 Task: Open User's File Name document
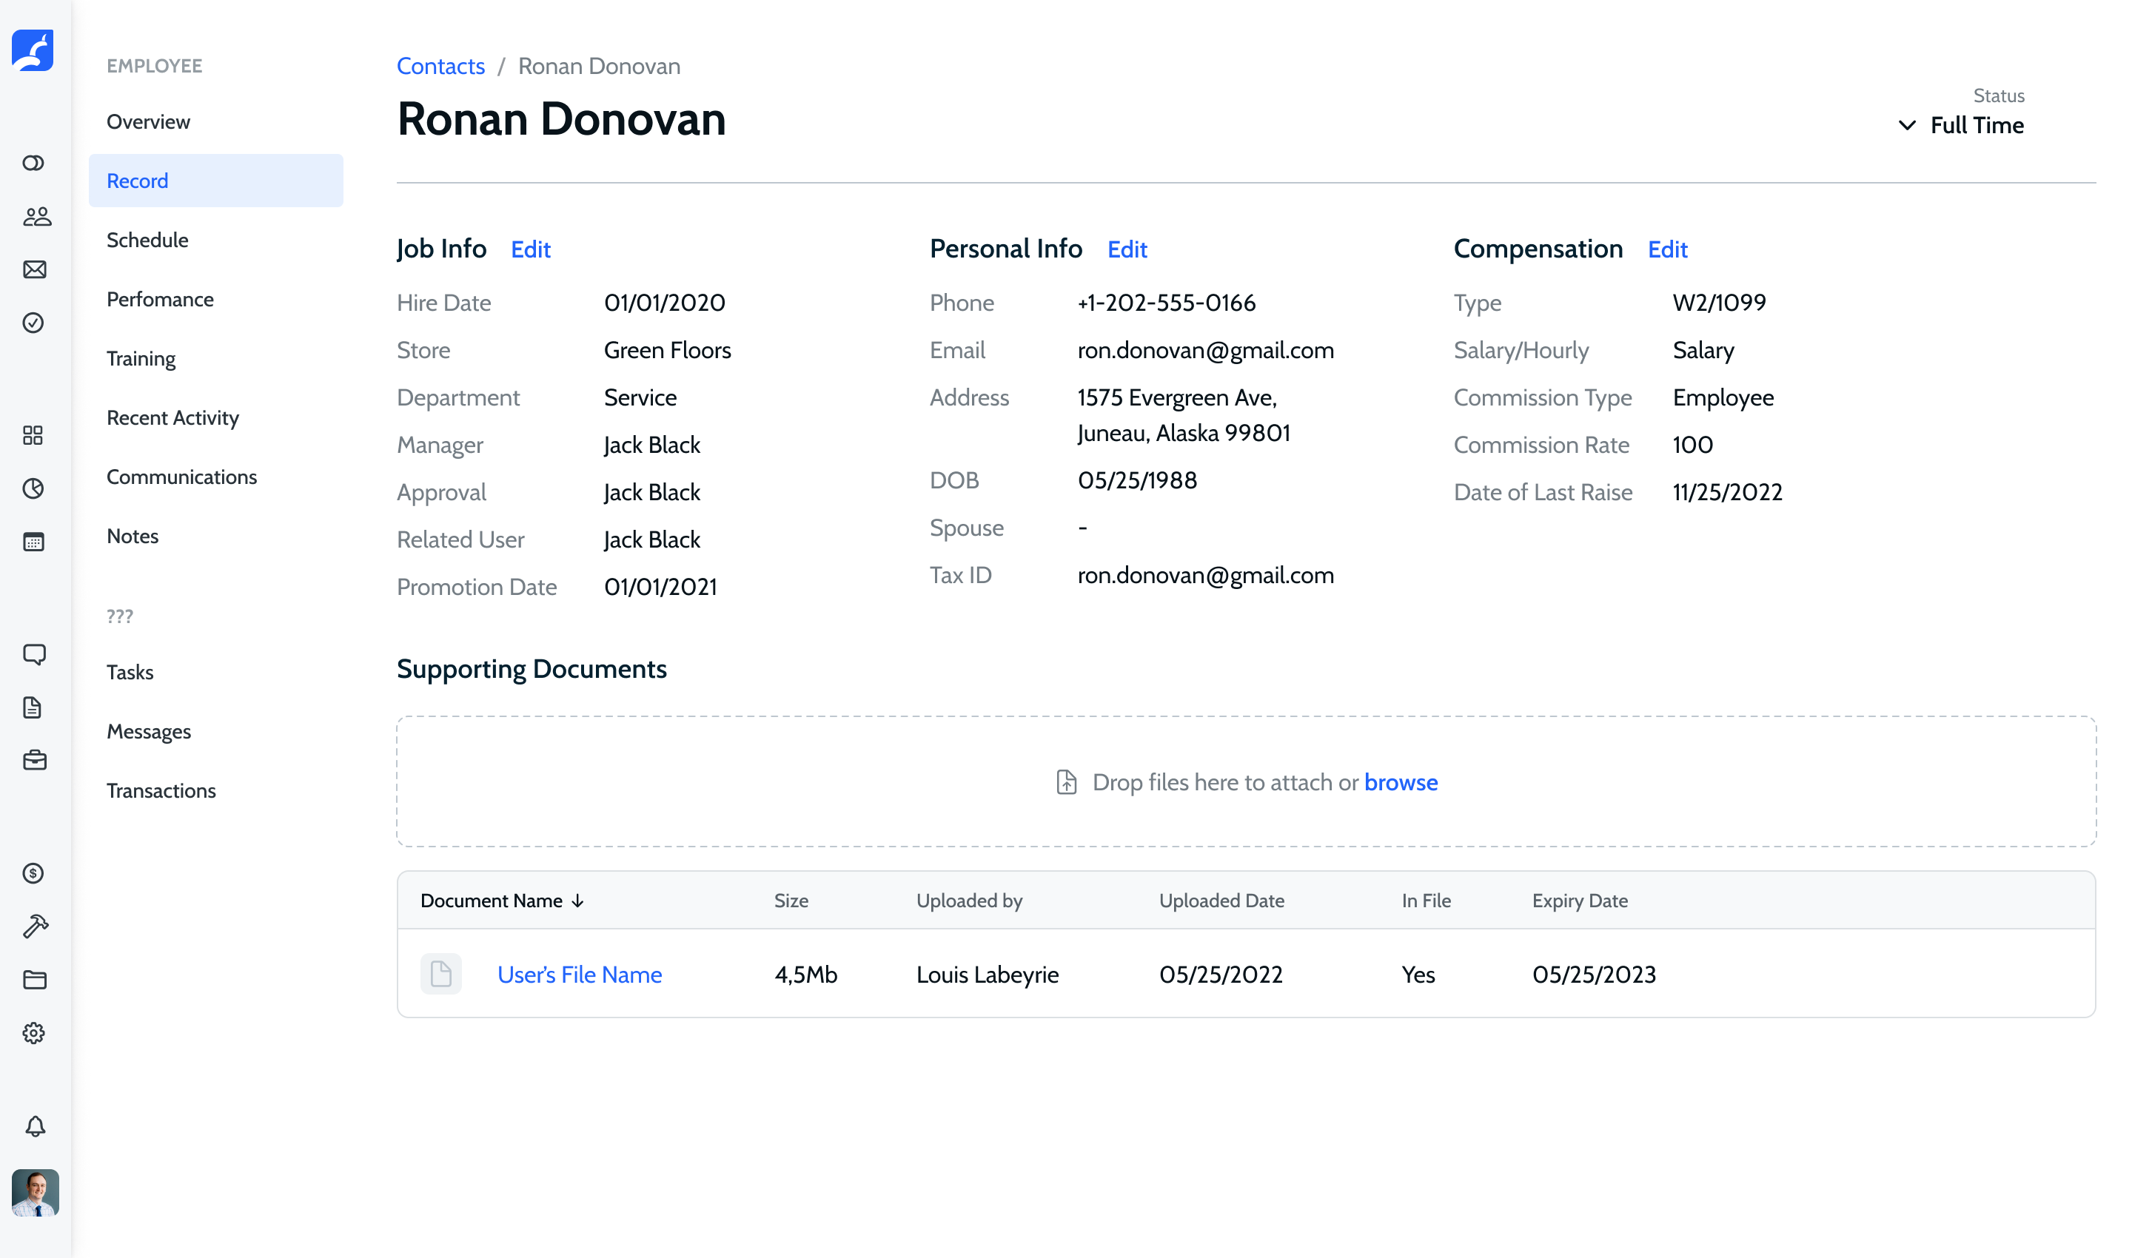[579, 974]
